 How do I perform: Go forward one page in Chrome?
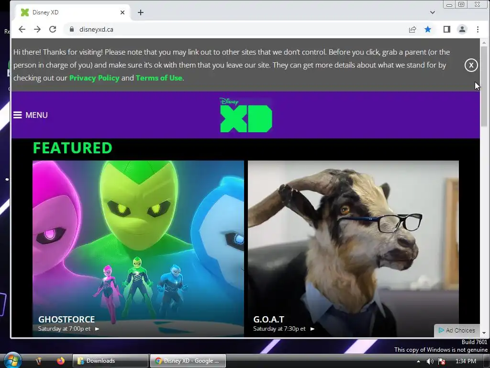(37, 29)
